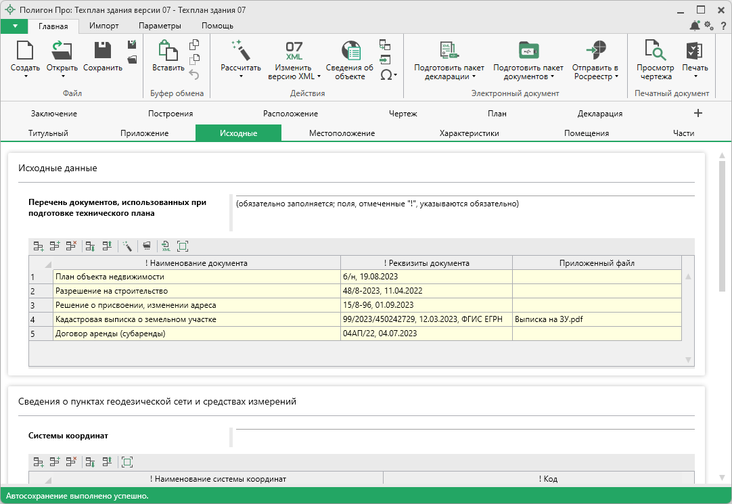Click the help question mark icon
The image size is (732, 504).
(x=723, y=26)
